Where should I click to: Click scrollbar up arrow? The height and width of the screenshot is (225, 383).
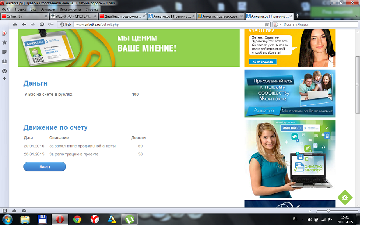[x=358, y=32]
